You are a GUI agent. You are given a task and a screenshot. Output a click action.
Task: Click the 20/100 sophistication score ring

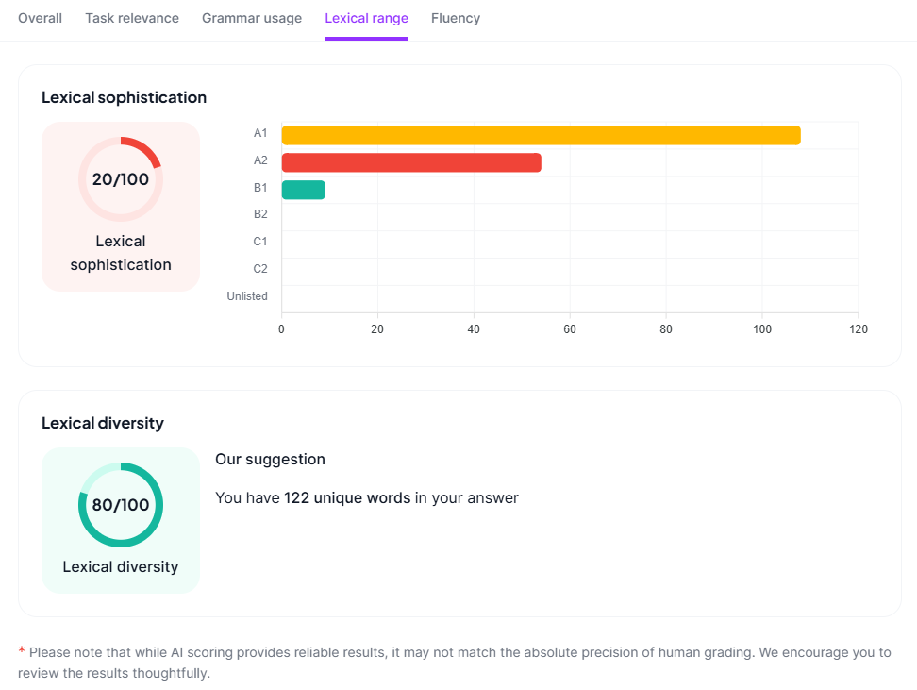(x=121, y=178)
